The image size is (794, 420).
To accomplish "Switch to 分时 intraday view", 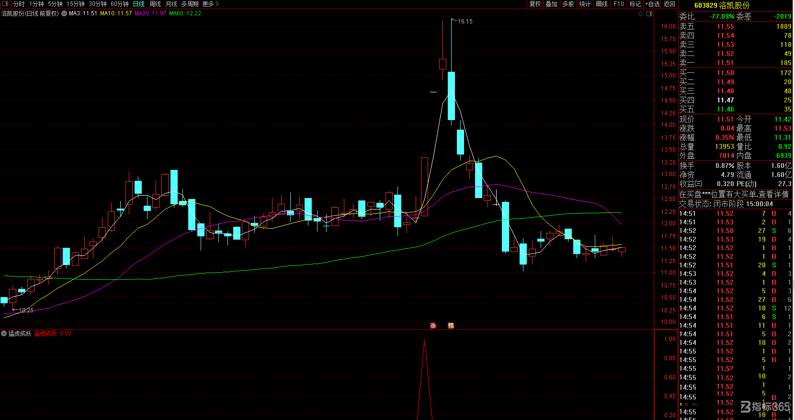I will [19, 4].
